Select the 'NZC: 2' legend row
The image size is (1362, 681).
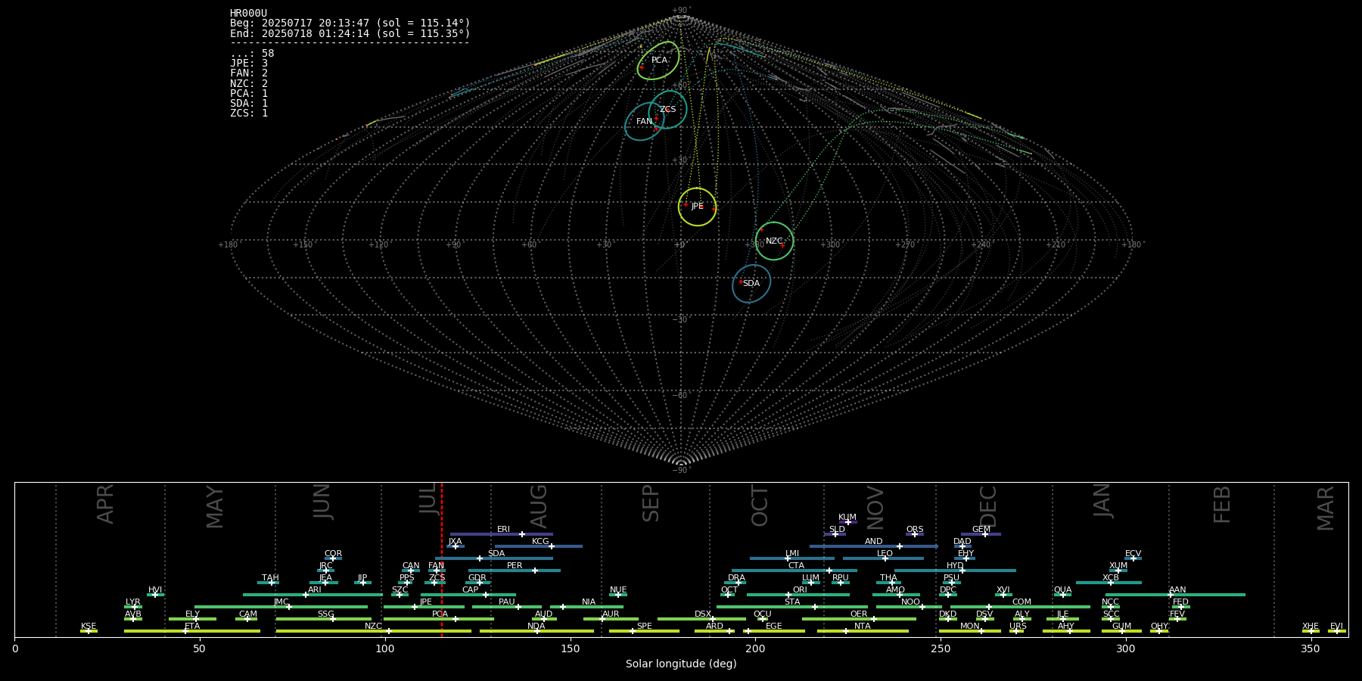[249, 83]
